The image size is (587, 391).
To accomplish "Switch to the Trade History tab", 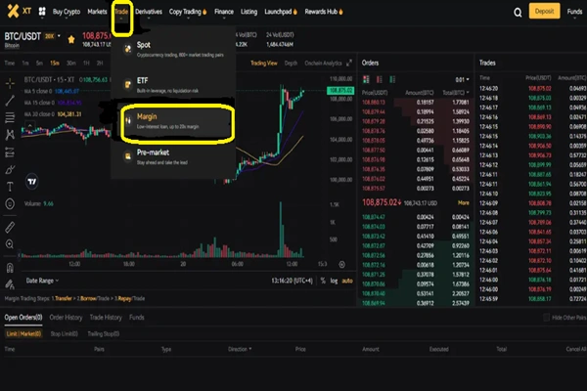I will pos(106,318).
